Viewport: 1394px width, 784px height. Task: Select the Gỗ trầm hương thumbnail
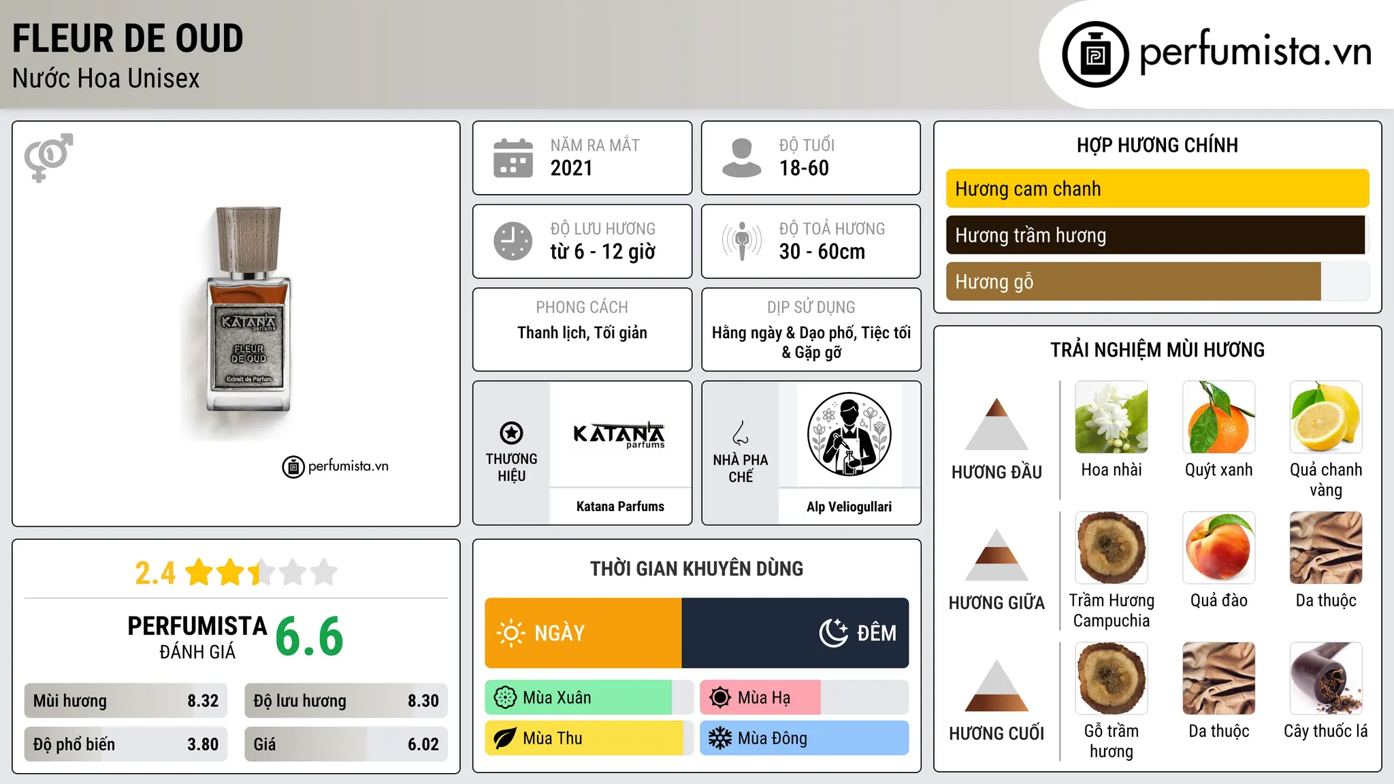(x=1112, y=679)
